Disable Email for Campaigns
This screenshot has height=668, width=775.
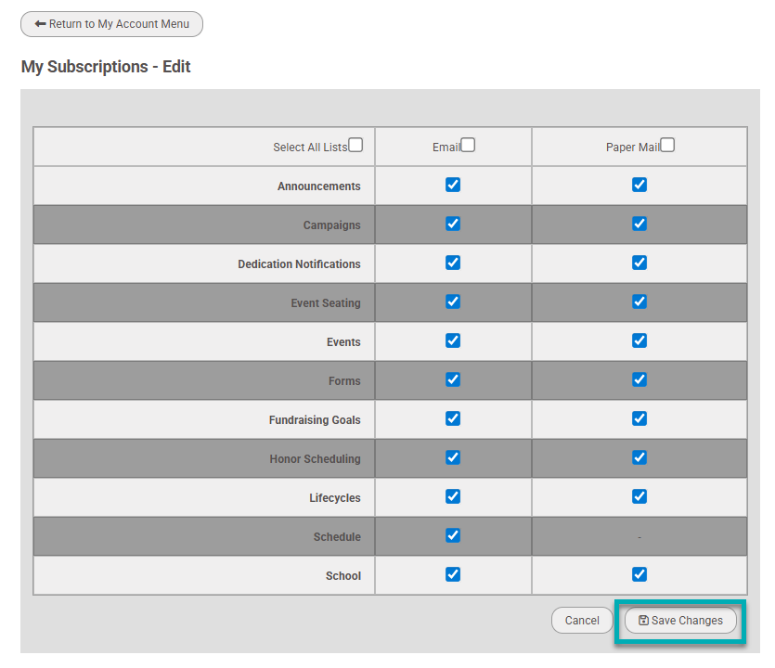pos(453,224)
